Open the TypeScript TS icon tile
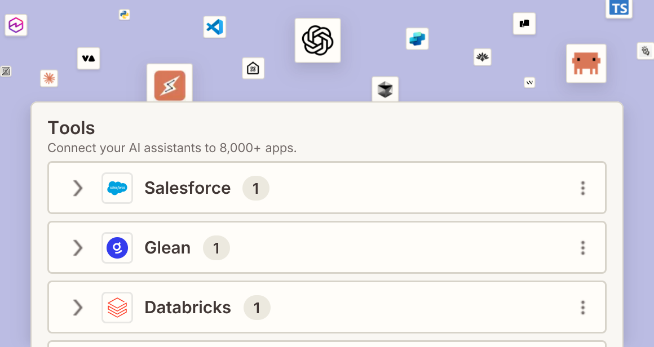 pos(619,8)
